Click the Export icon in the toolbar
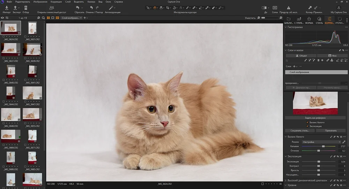349x189 pixels. pos(16,8)
